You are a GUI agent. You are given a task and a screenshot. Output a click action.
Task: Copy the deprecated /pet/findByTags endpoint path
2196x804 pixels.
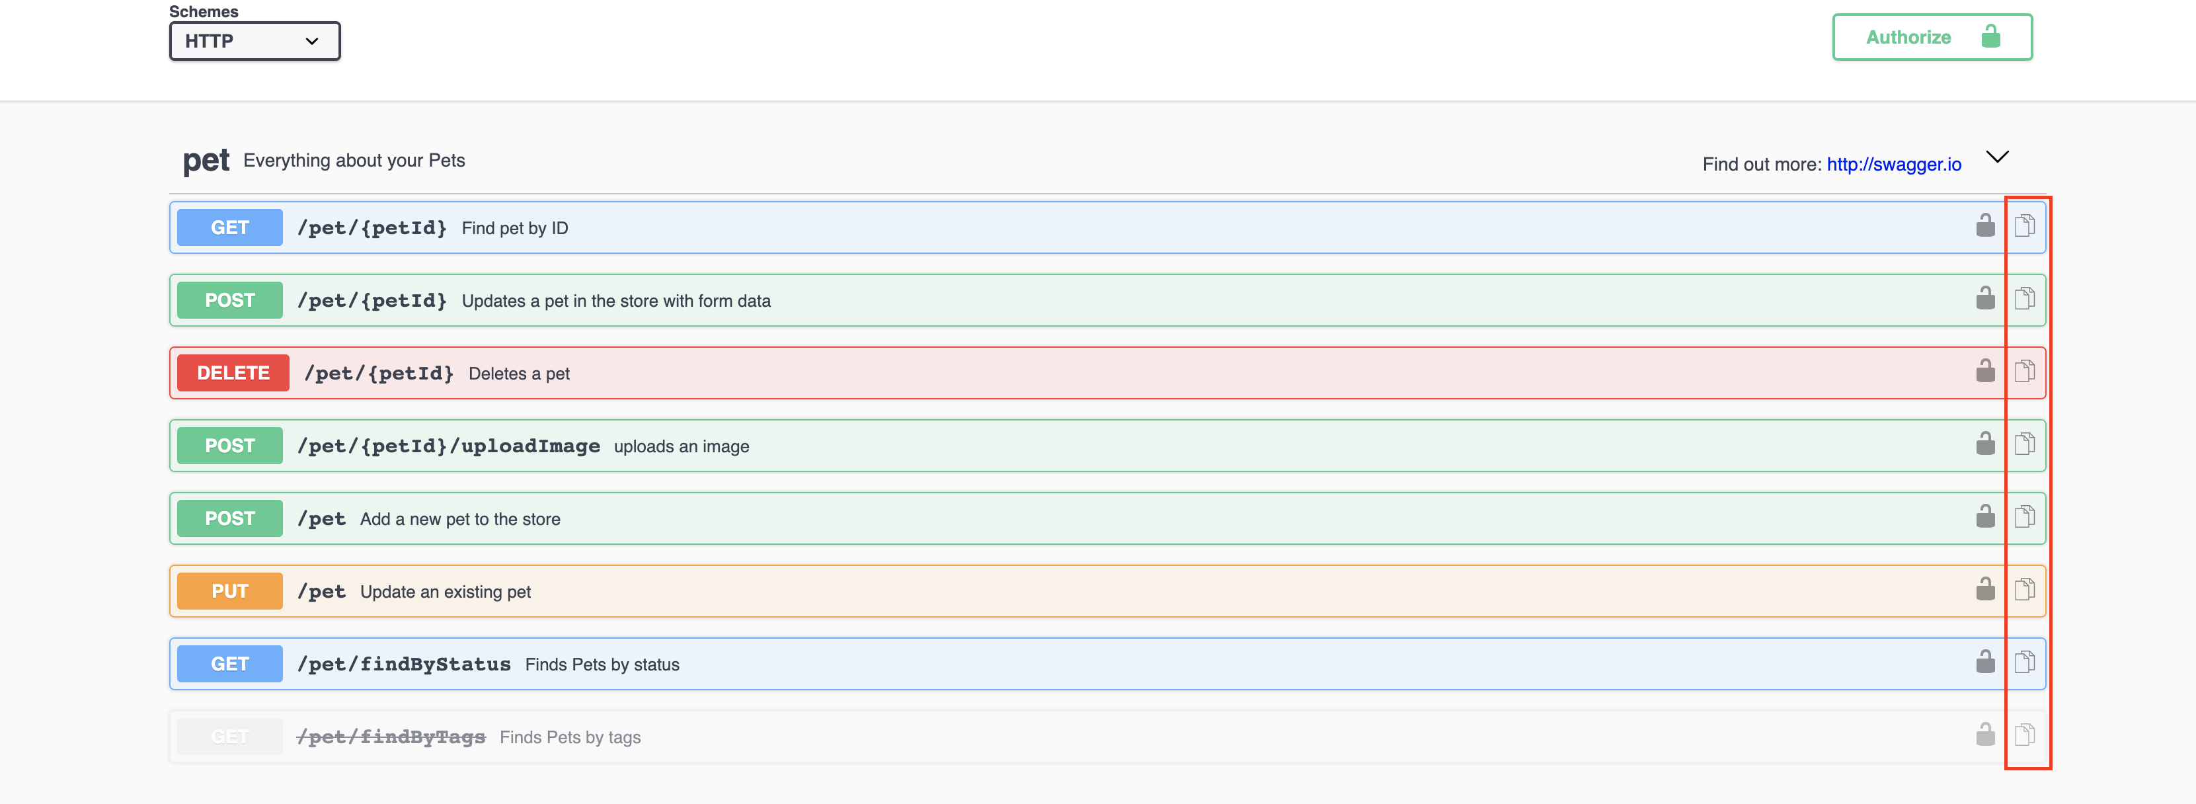coord(2025,735)
